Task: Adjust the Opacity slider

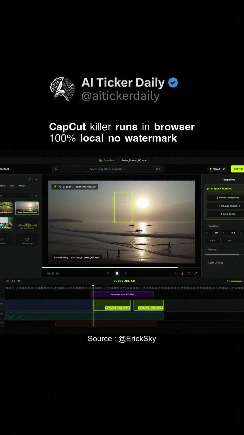Action: click(224, 255)
